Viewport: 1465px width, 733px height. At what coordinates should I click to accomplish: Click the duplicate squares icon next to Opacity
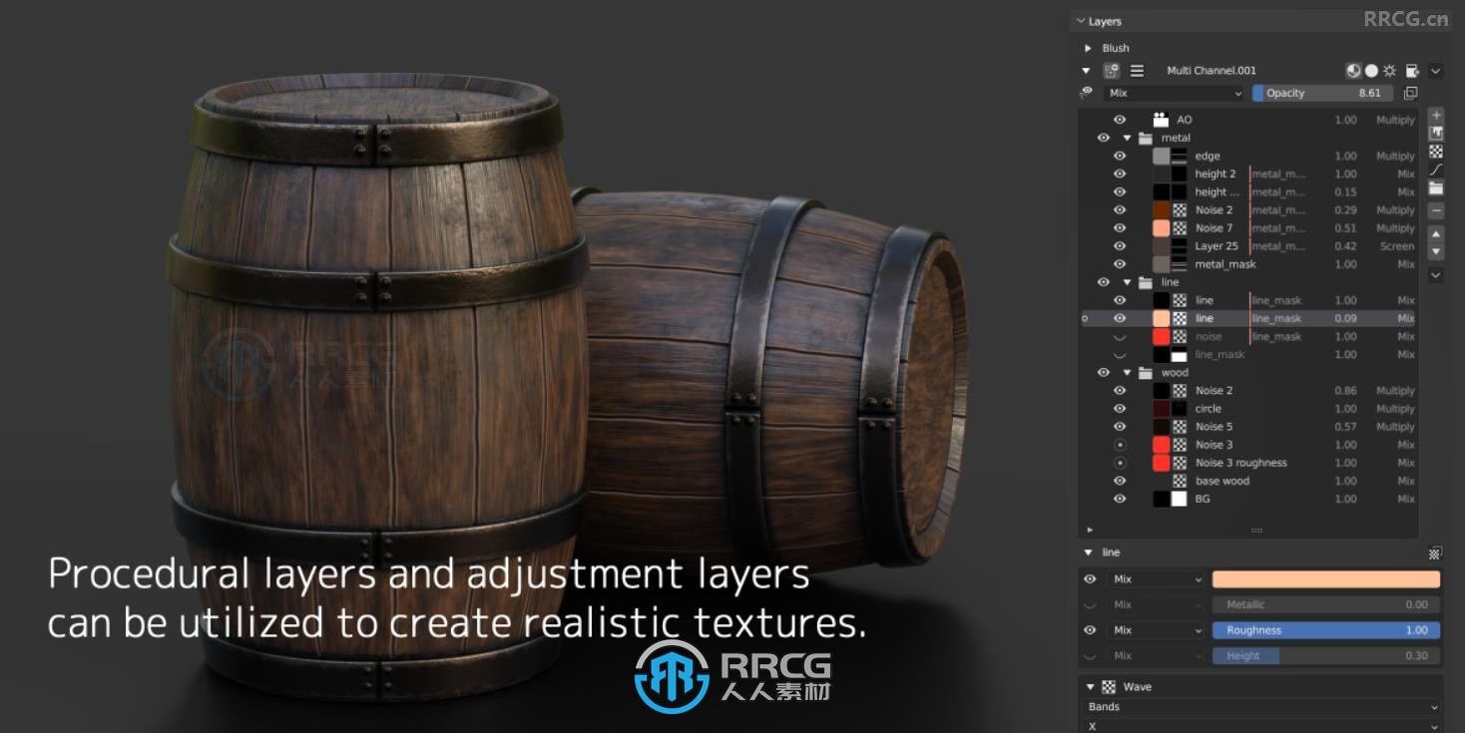tap(1410, 93)
